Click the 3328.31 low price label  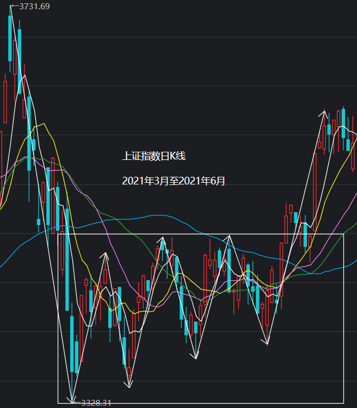(x=96, y=403)
